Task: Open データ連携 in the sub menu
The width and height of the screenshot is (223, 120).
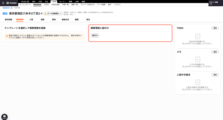Action: 101,5
